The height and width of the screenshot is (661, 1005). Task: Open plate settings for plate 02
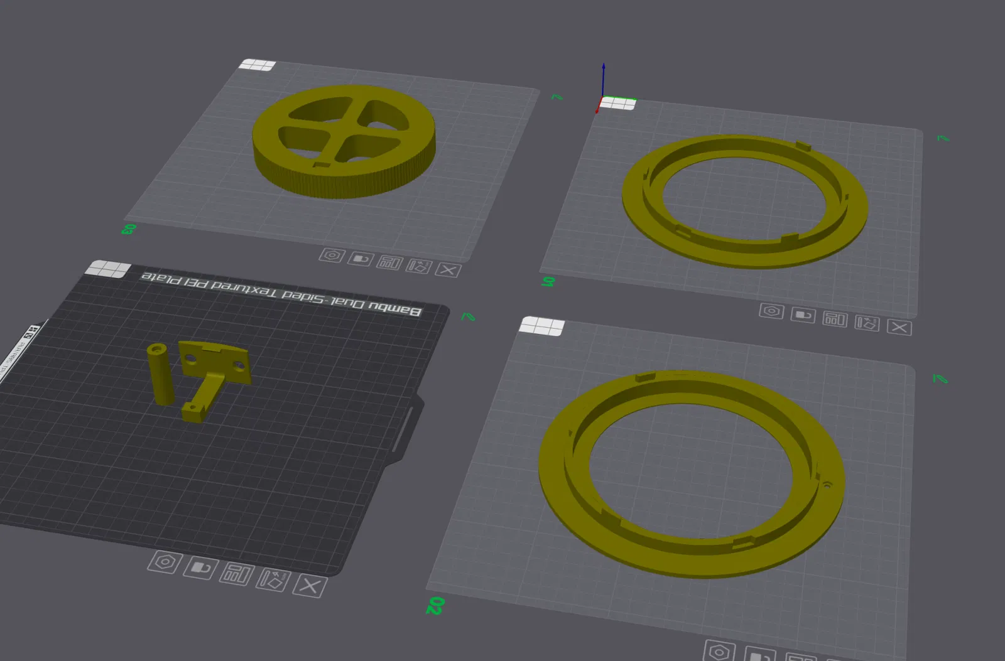719,651
